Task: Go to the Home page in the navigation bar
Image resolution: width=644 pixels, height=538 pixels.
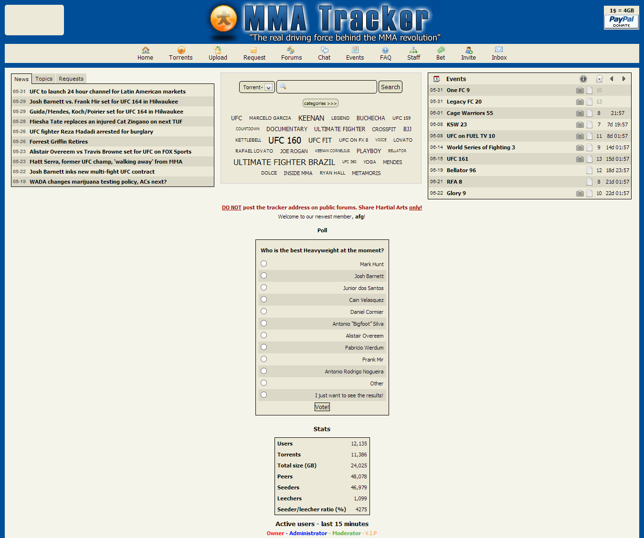Action: pos(145,53)
